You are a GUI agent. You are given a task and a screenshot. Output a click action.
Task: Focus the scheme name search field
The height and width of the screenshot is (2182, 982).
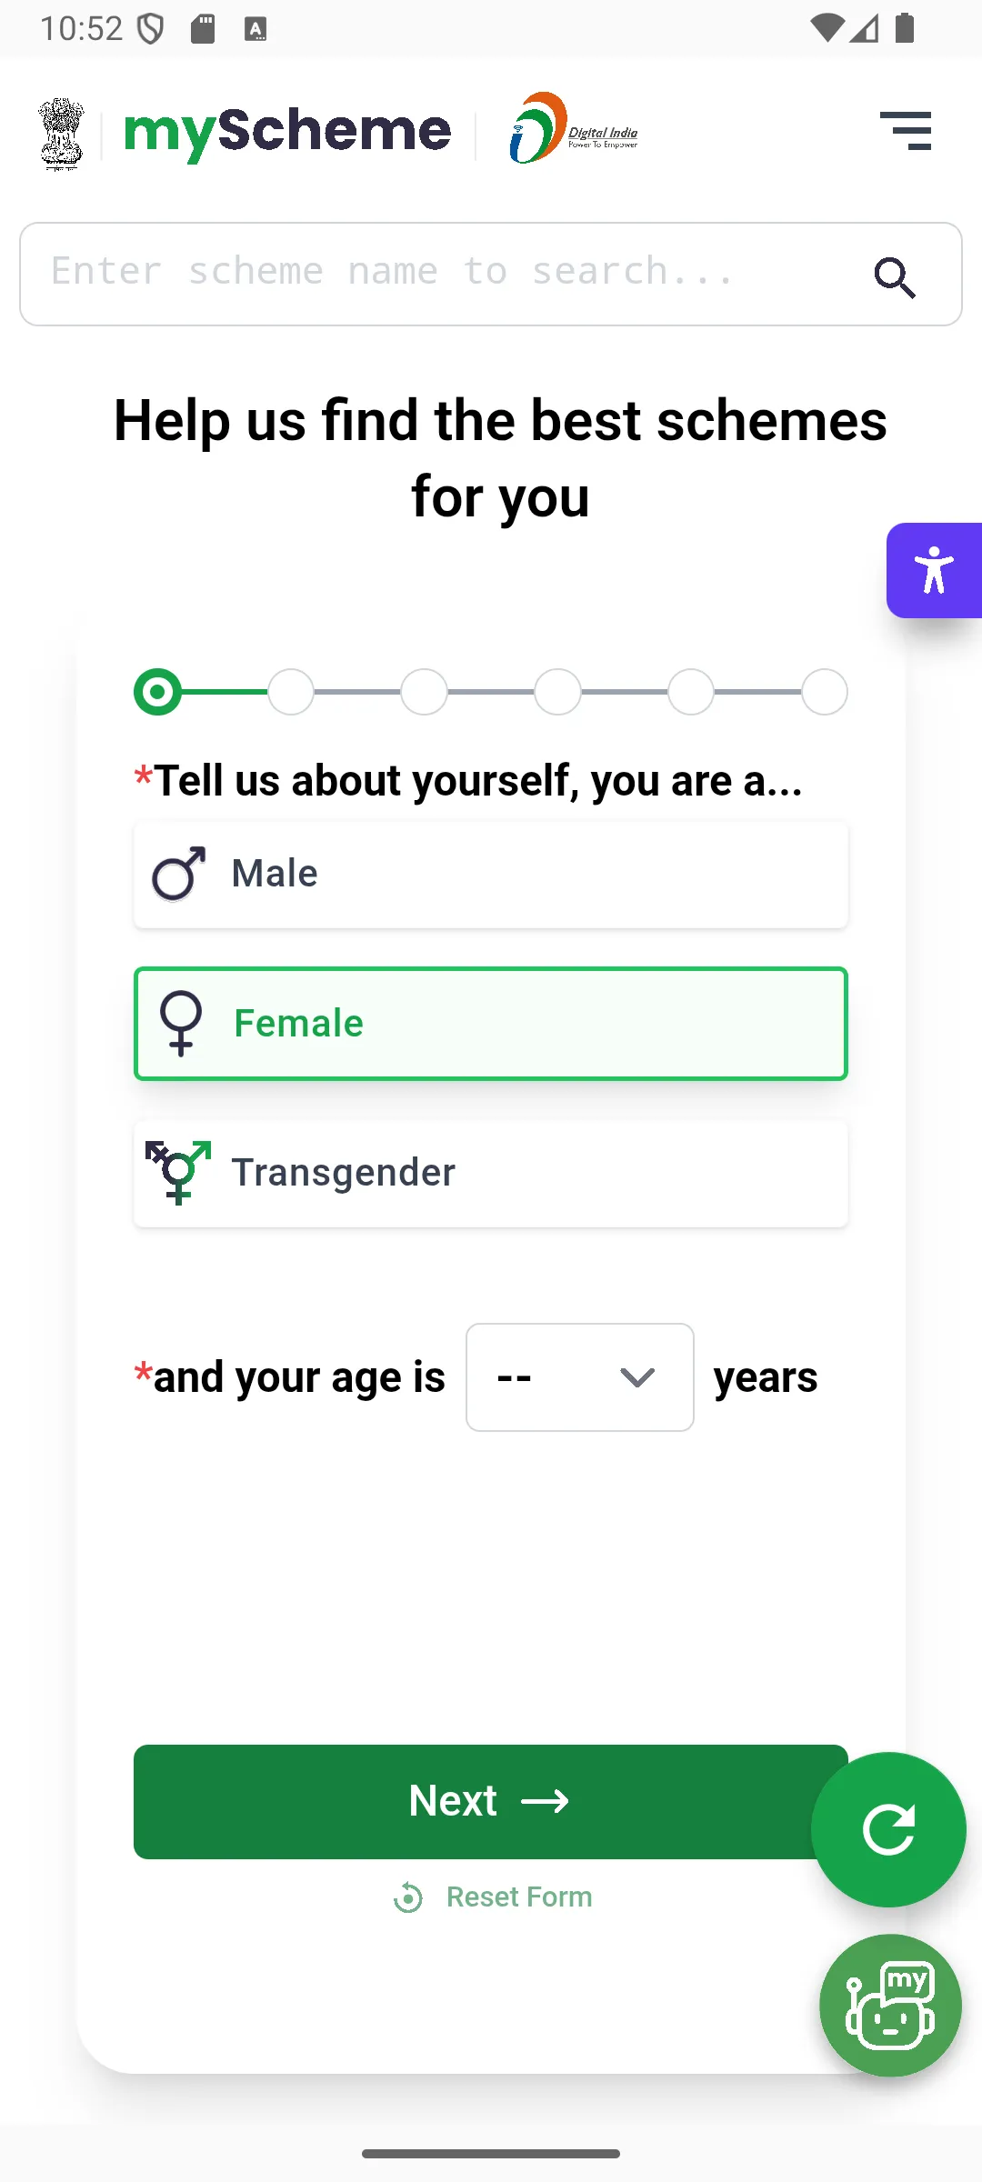(x=446, y=273)
